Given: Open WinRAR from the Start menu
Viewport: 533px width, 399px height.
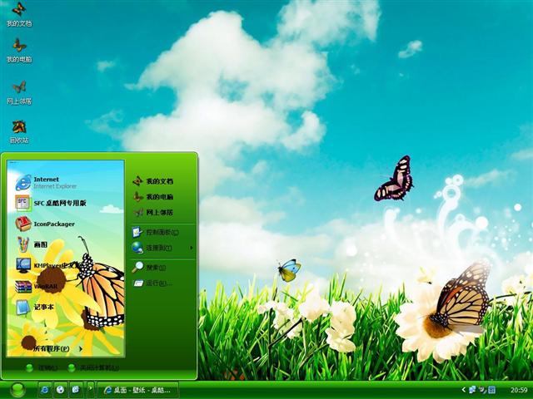Looking at the screenshot, I should [x=37, y=286].
